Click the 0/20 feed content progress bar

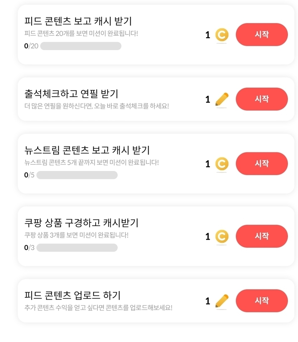click(x=81, y=46)
